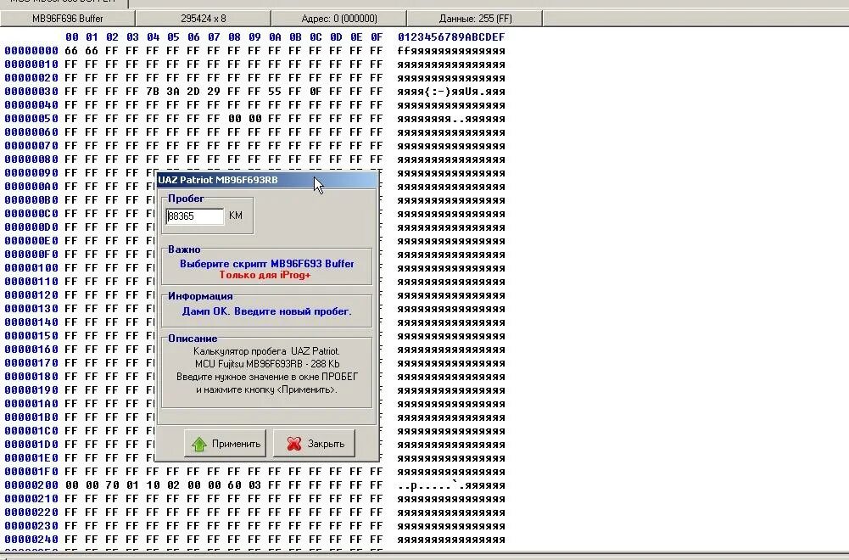Click ASCII text of row 00000000
Viewport: 849px width, 560px height.
coord(451,51)
